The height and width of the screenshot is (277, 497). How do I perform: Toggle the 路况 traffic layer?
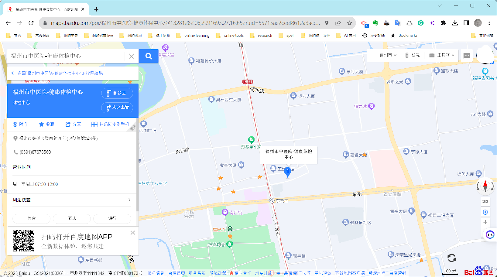tap(413, 55)
